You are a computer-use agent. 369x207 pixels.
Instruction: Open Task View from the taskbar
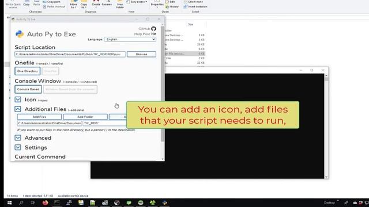(33, 203)
